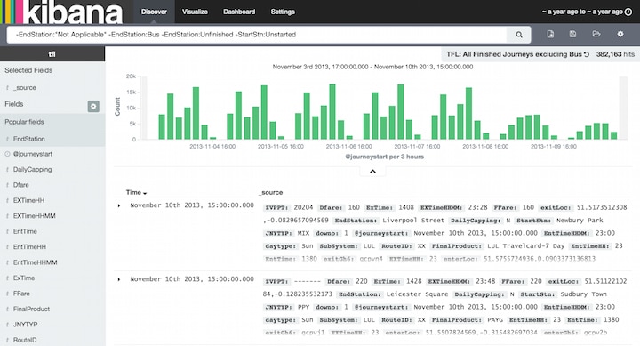Click the 'Sudbury Town' StartStn value
Viewport: 640px width, 346px height.
pos(584,294)
